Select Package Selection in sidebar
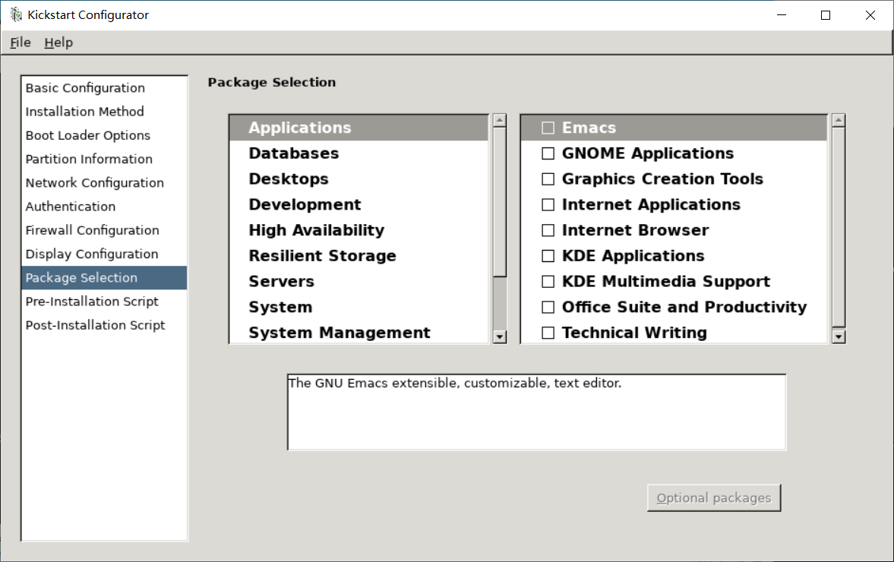 [x=104, y=277]
